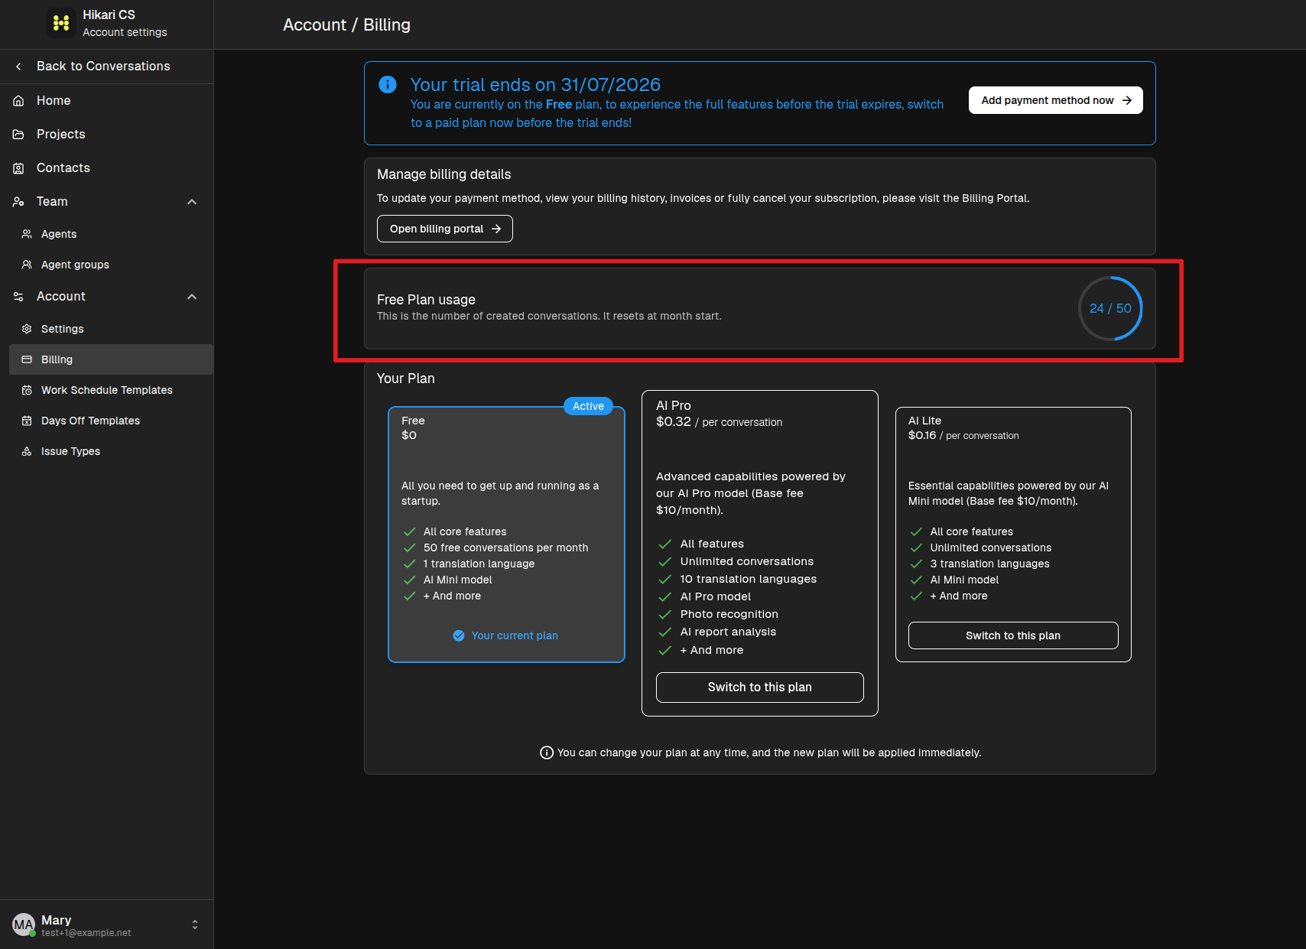Click the Work Schedule Templates calendar icon
Viewport: 1306px width, 949px height.
pyautogui.click(x=27, y=390)
